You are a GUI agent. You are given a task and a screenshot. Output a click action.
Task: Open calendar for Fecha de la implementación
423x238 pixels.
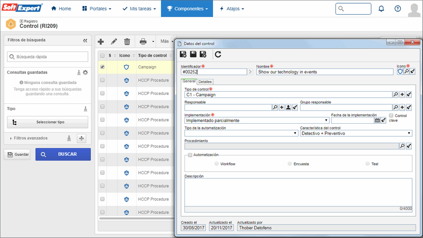[x=377, y=120]
